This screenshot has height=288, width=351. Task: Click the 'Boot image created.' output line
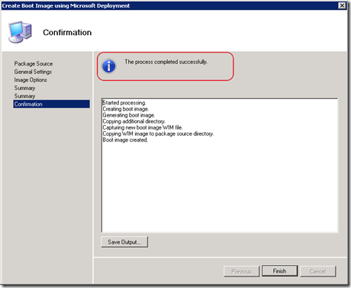tap(125, 139)
